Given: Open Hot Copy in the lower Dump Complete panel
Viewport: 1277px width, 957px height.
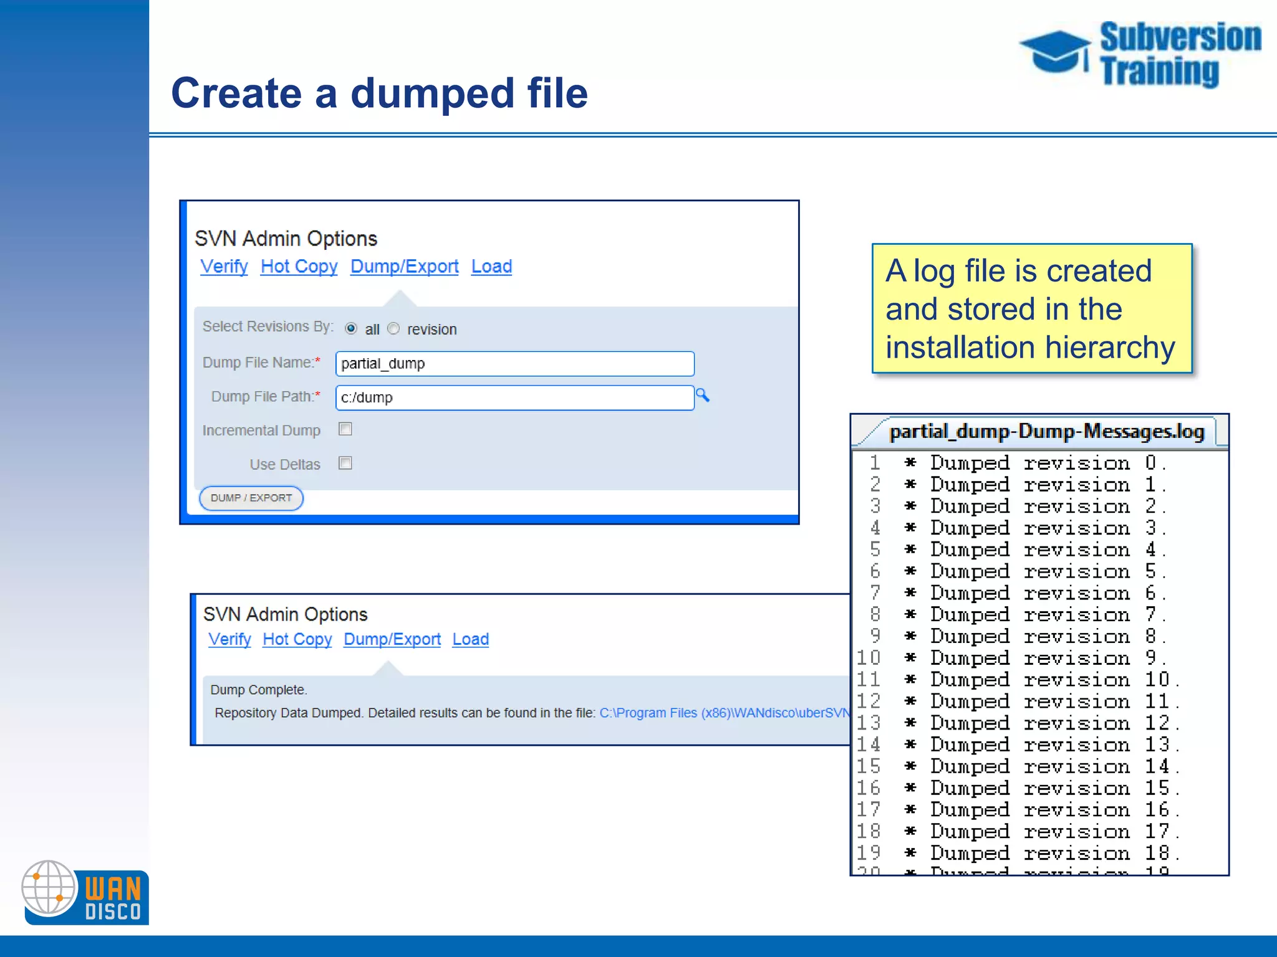Looking at the screenshot, I should 297,639.
